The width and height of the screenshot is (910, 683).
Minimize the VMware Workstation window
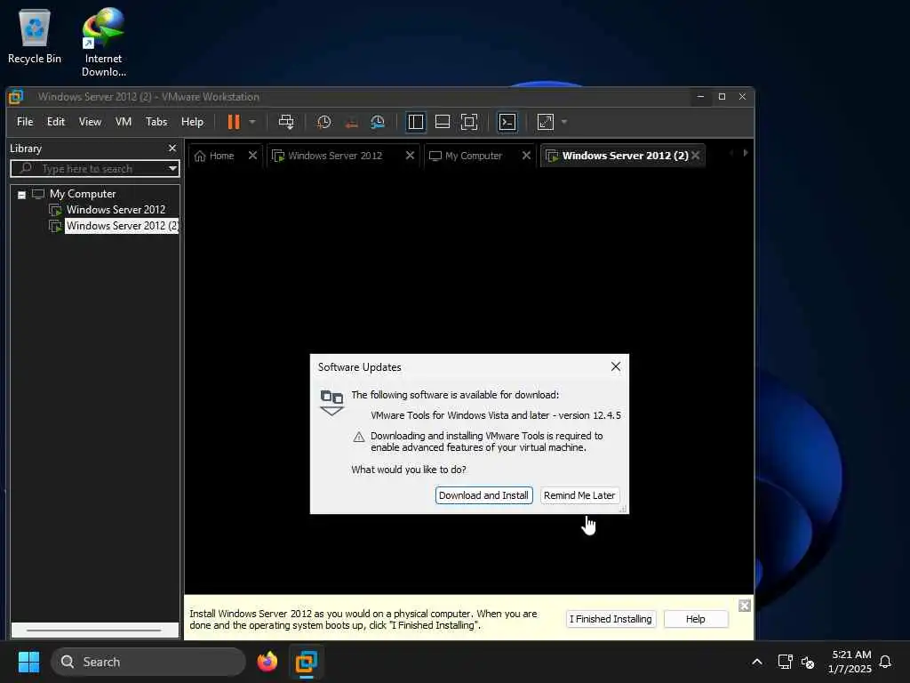700,96
